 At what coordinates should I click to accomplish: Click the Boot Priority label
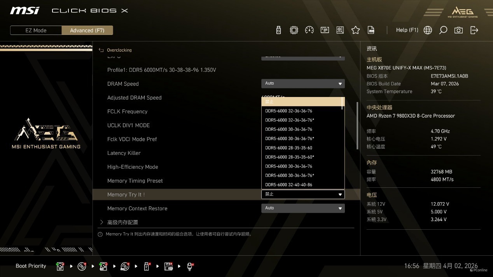click(x=31, y=266)
